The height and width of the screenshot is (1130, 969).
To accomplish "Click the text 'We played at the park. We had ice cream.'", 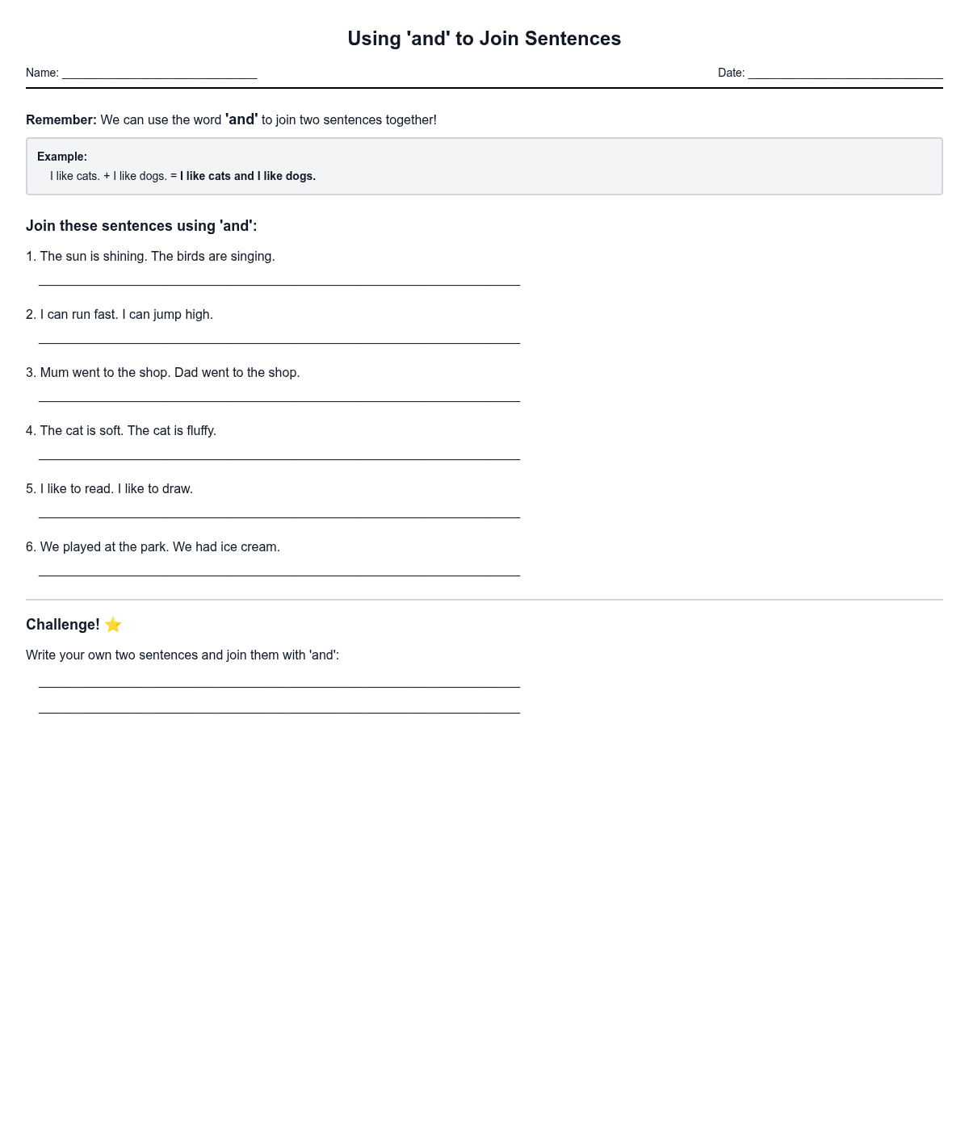I will coord(160,547).
